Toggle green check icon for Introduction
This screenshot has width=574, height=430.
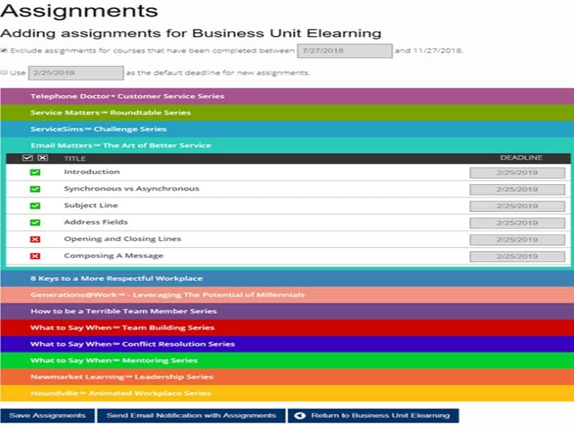35,173
